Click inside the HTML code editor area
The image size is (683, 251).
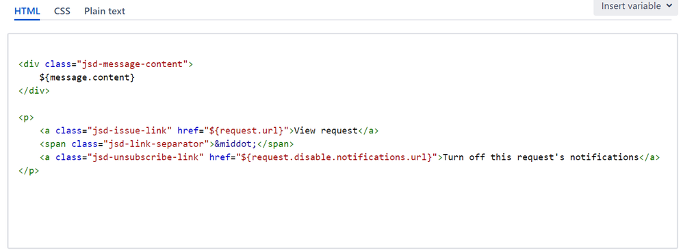(x=342, y=141)
